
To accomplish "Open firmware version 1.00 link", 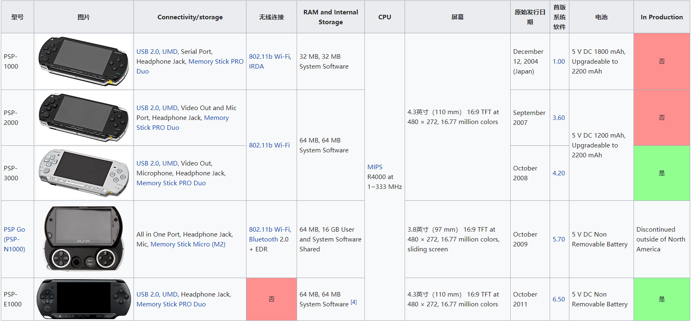I will coord(559,61).
